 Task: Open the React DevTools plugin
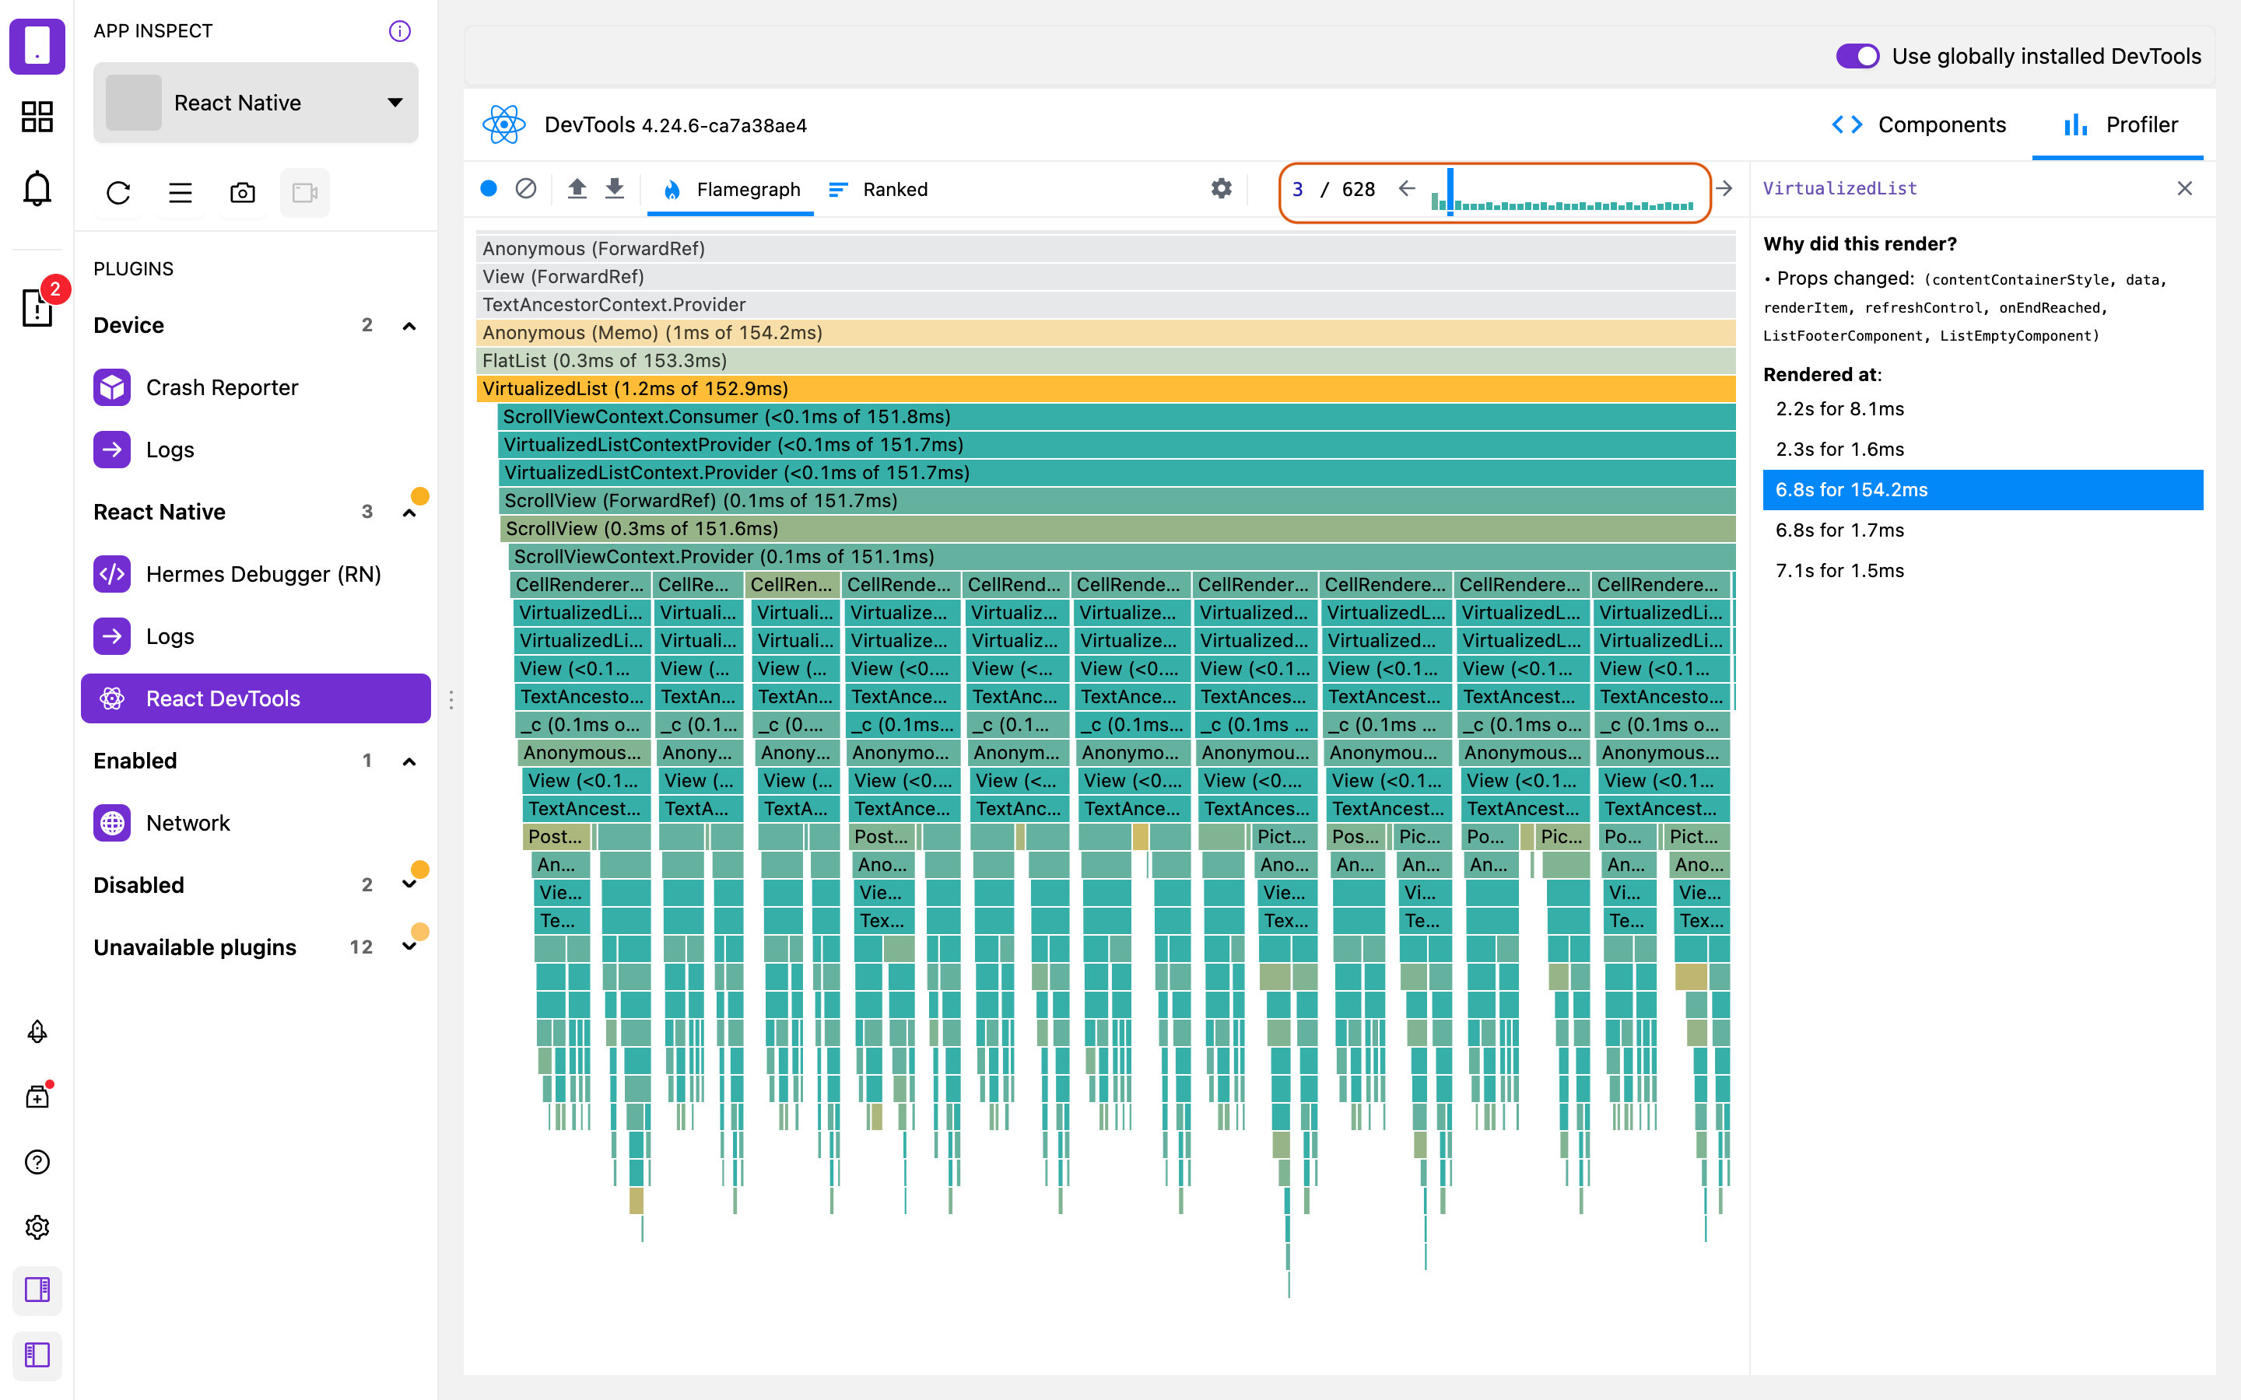(x=255, y=698)
